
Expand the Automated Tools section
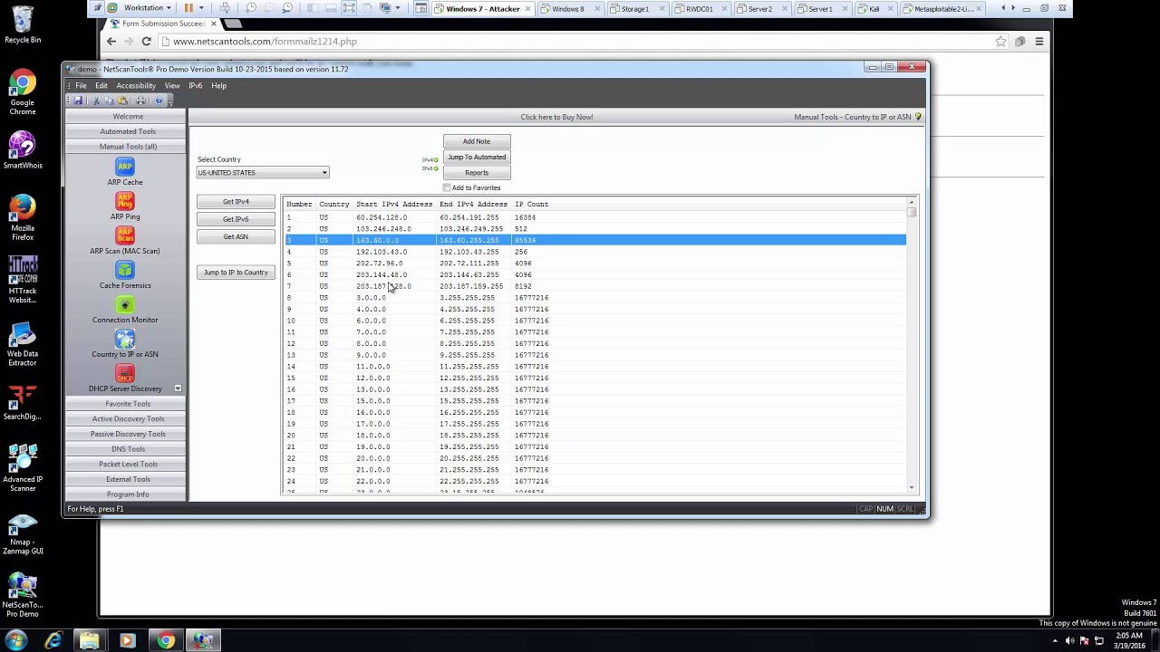pos(128,131)
